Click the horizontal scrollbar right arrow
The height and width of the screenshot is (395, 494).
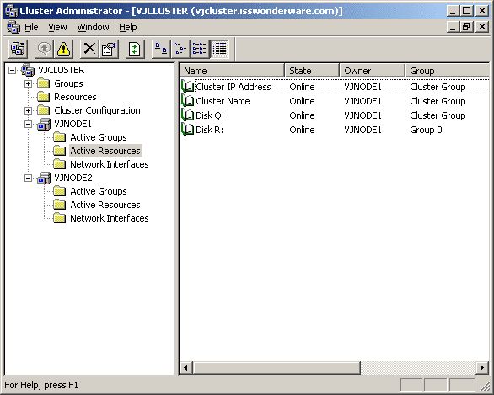pyautogui.click(x=482, y=367)
